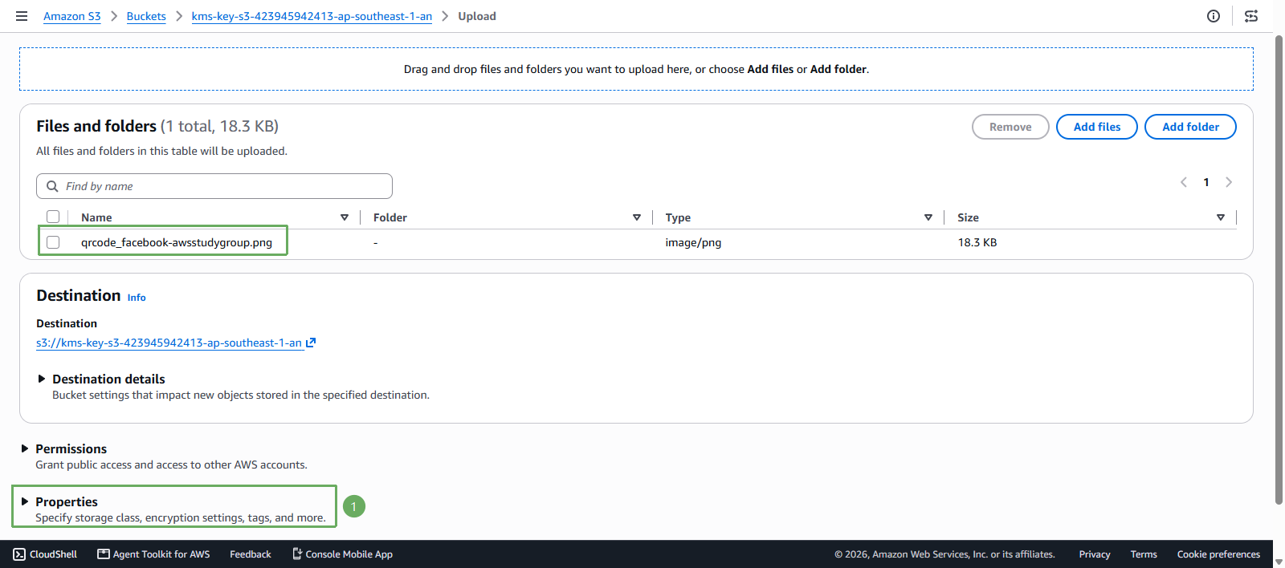This screenshot has width=1285, height=568.
Task: Open the hamburger navigation menu
Action: coord(22,16)
